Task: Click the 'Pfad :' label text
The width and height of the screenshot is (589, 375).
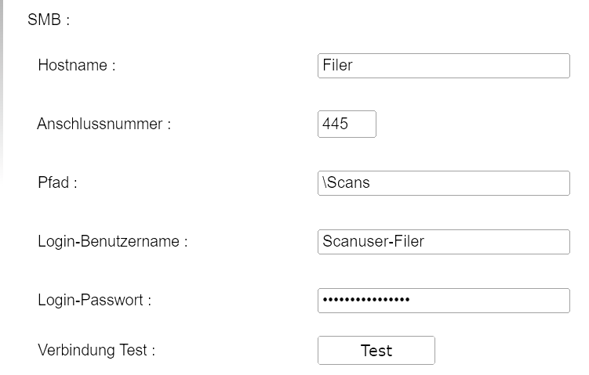Action: pos(57,183)
